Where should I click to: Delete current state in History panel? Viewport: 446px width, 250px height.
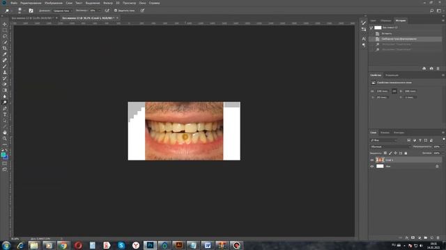pos(438,68)
